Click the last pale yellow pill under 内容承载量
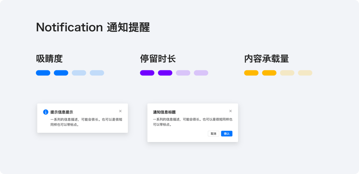This screenshot has width=359, height=174. pos(305,73)
